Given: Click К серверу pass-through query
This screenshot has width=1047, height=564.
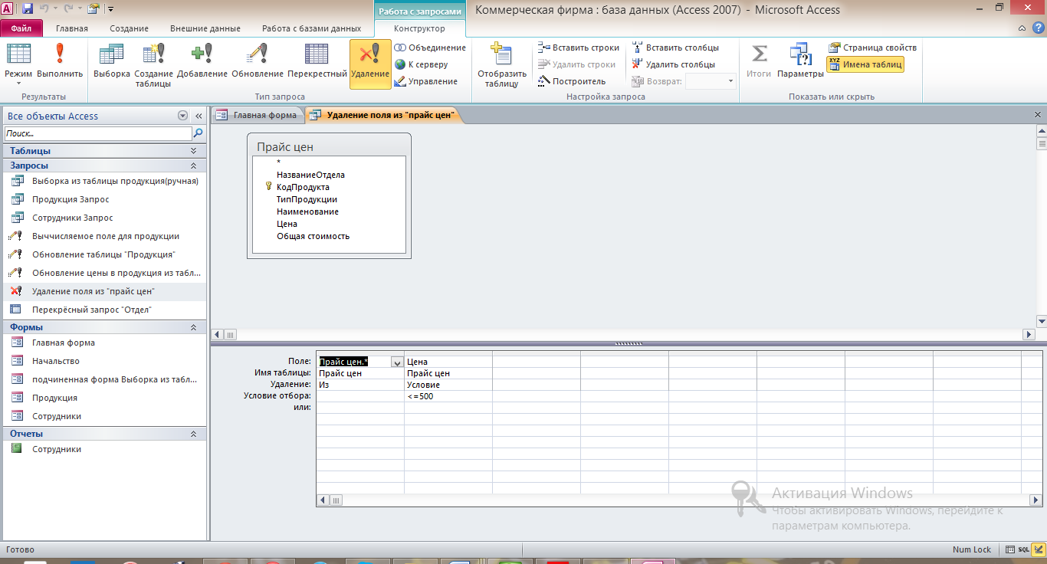Looking at the screenshot, I should pos(422,64).
